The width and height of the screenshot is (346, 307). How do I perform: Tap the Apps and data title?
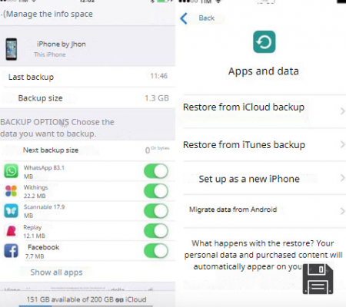[x=264, y=71]
